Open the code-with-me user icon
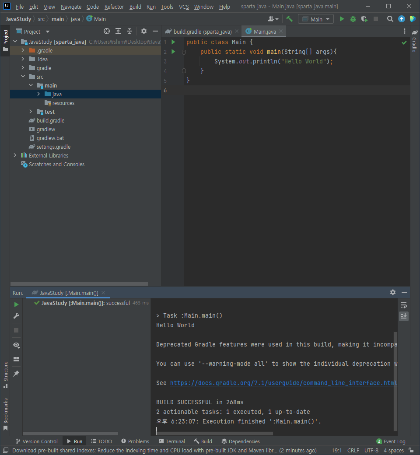This screenshot has width=420, height=455. 273,19
